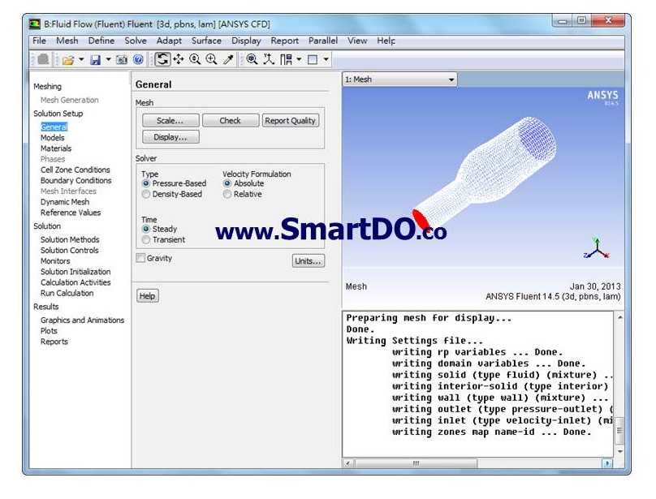This screenshot has width=656, height=499.
Task: Click the Scale... button
Action: pyautogui.click(x=170, y=120)
